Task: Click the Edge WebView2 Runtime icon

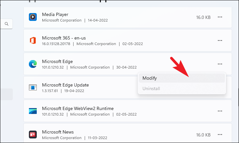Action: 33,111
